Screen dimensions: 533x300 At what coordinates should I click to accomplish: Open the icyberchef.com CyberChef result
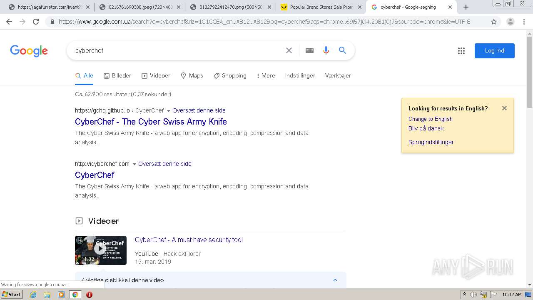point(95,175)
